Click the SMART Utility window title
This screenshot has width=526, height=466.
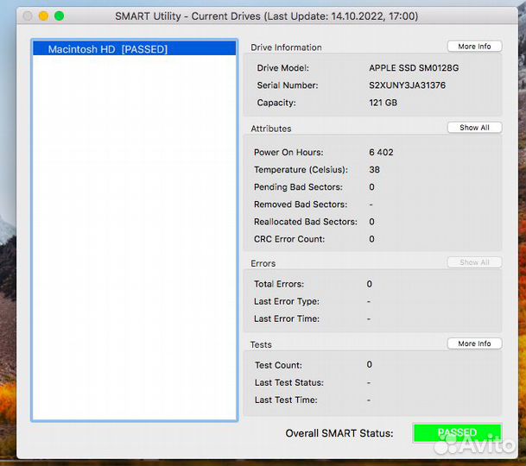point(266,16)
